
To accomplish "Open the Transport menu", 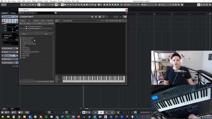I will [x=40, y=1].
